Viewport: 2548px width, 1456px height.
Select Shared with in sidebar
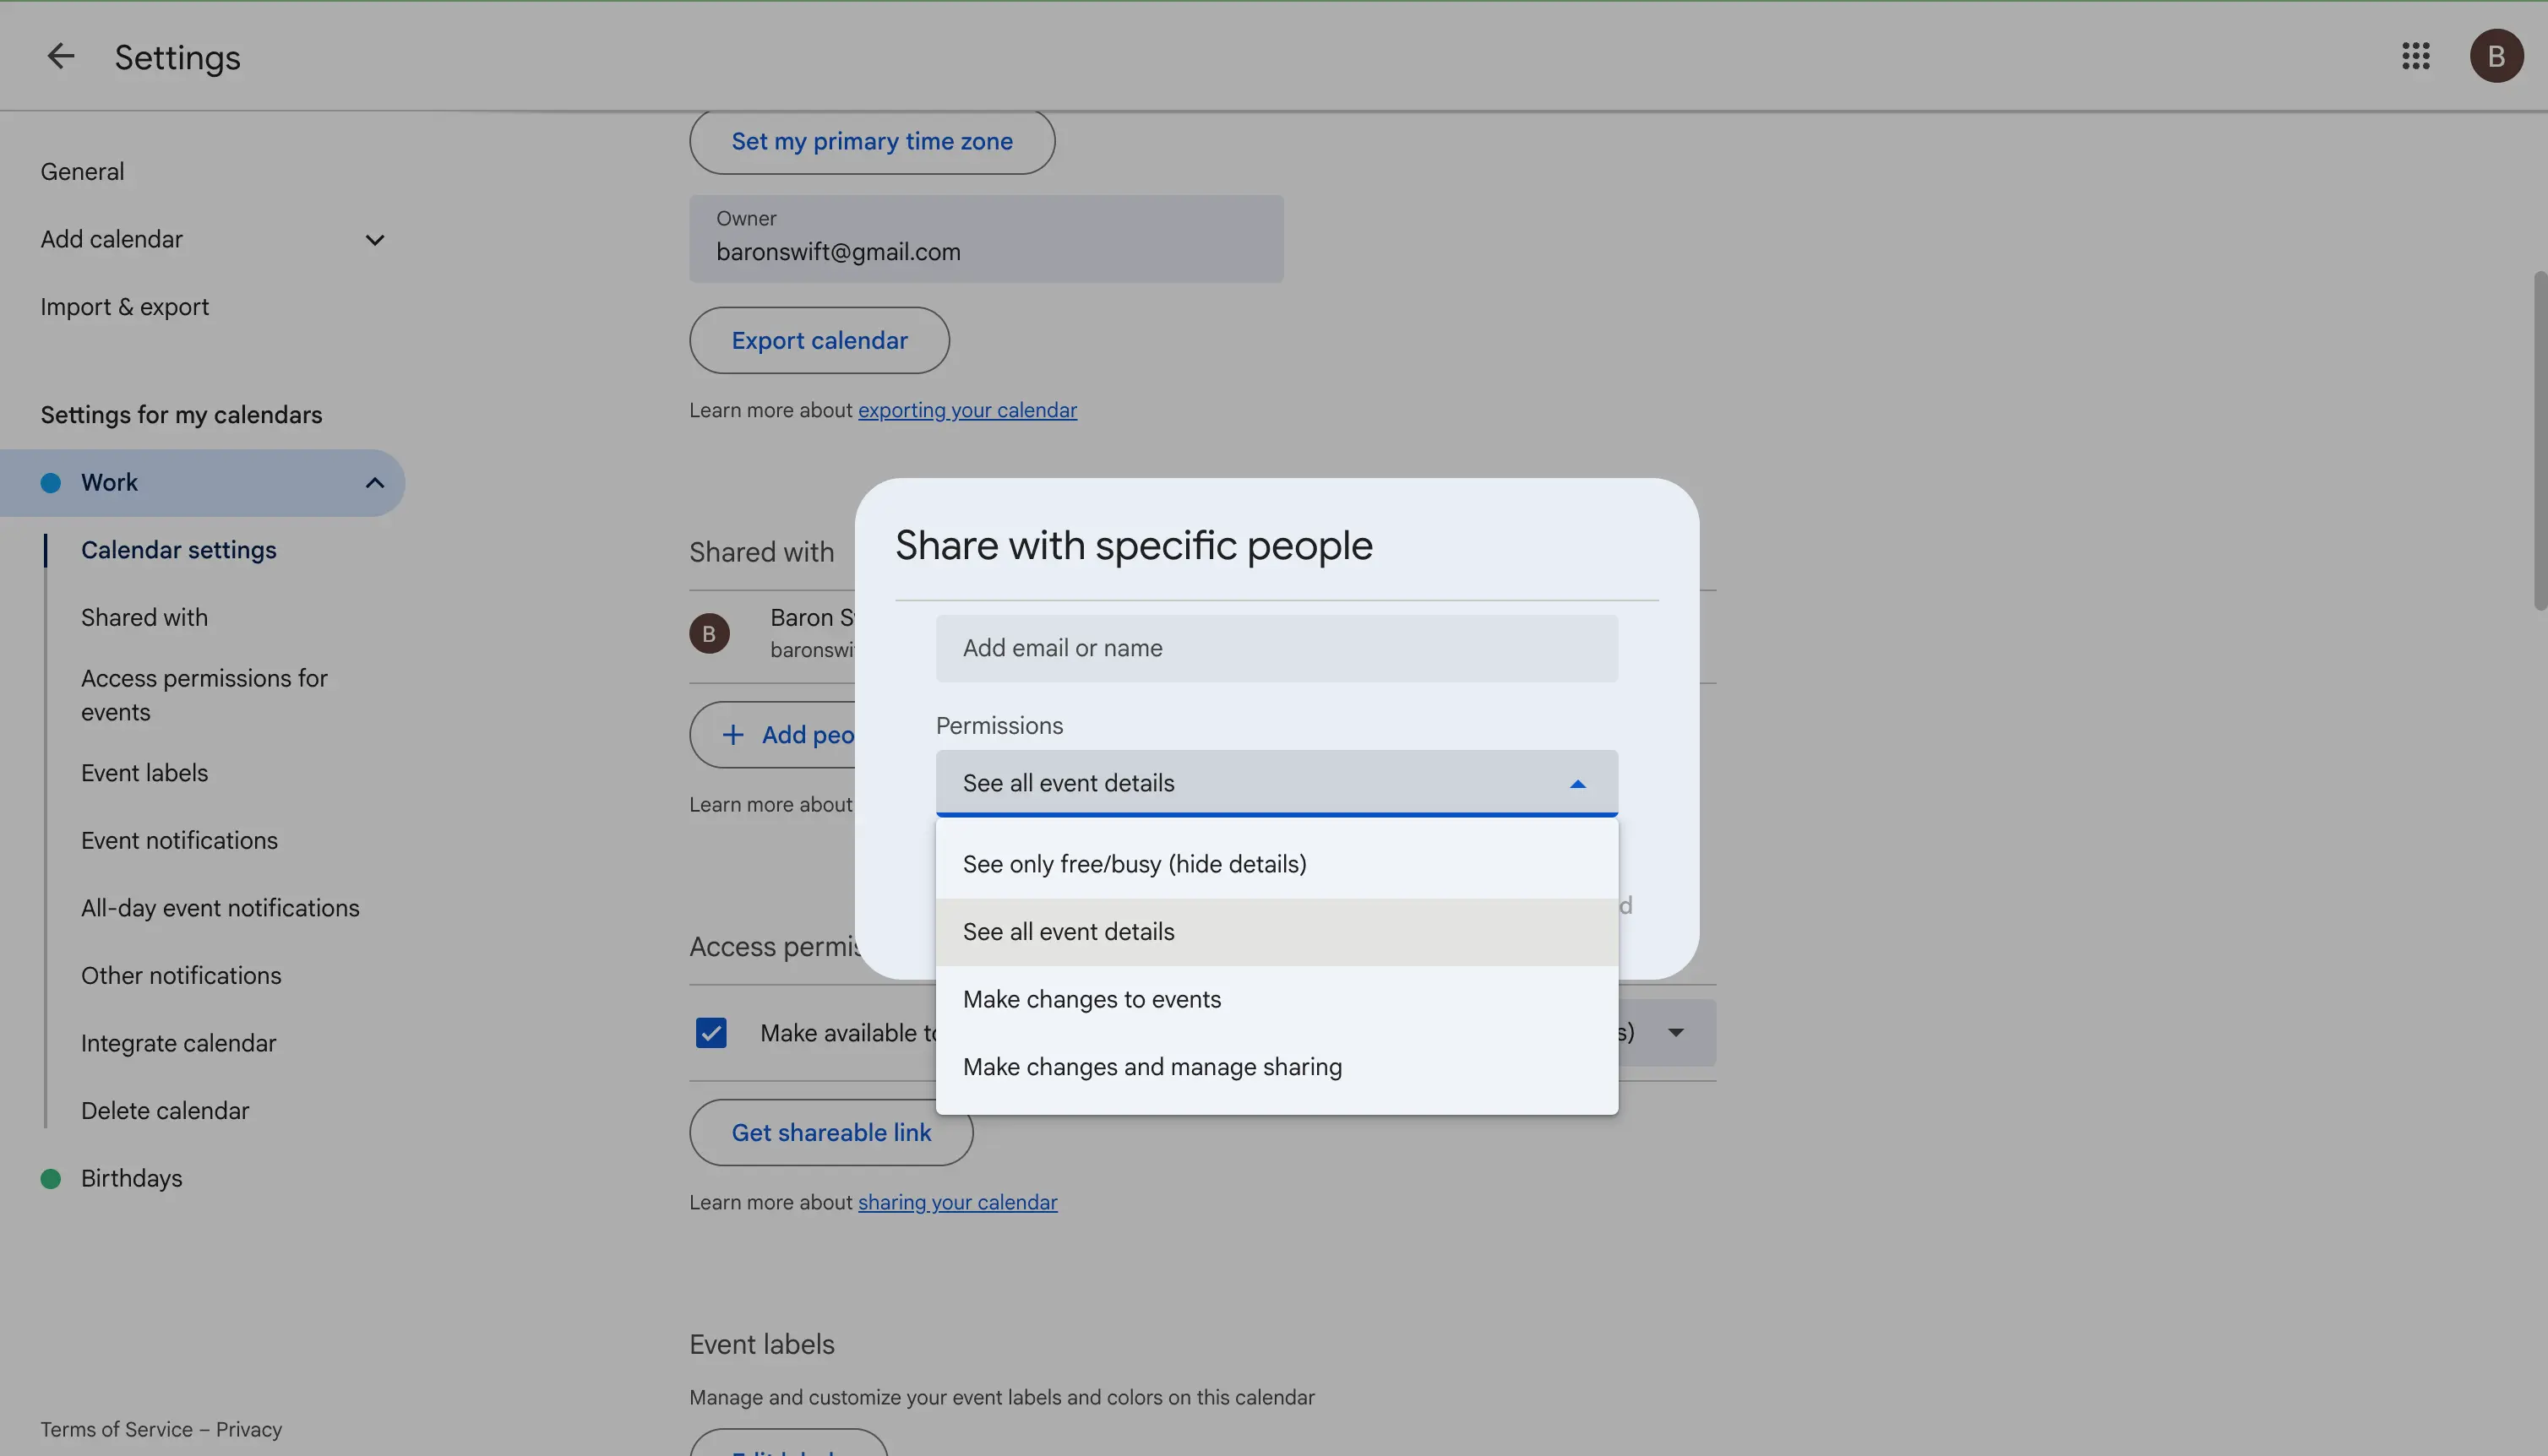point(145,618)
